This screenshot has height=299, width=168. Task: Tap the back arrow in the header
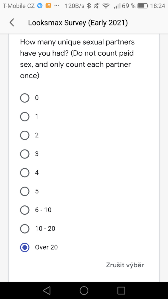(x=12, y=23)
